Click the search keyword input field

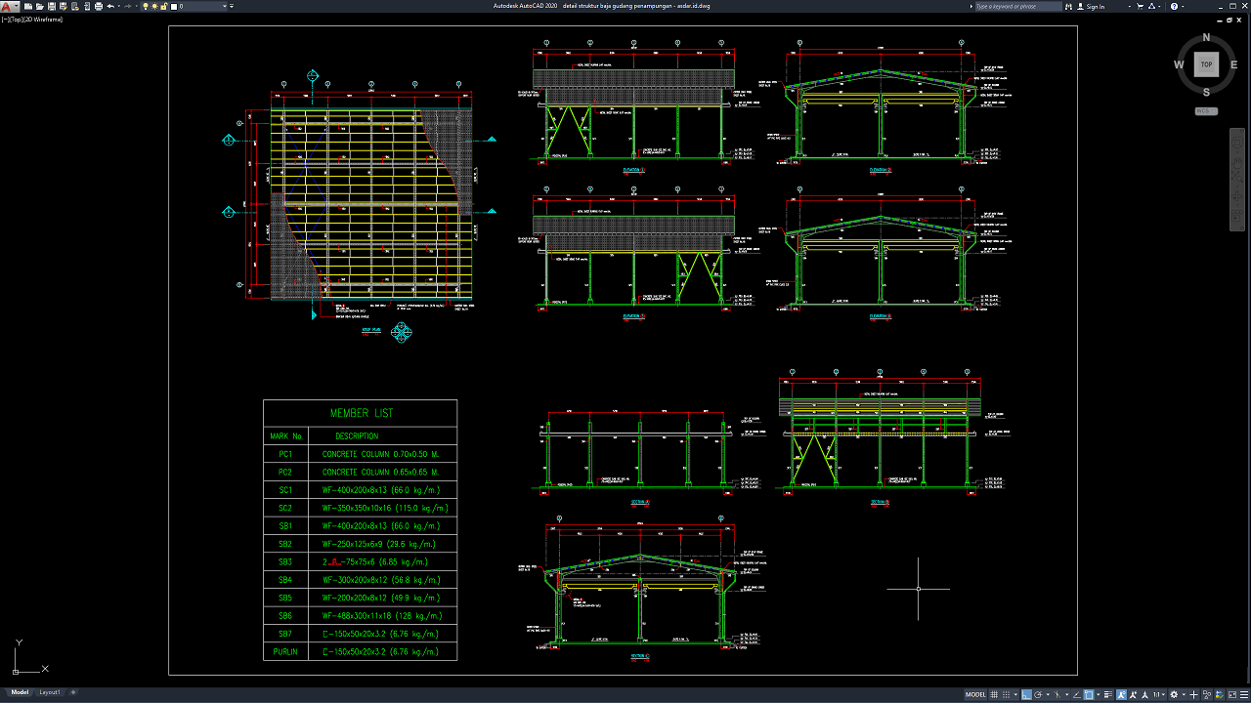(x=1016, y=7)
